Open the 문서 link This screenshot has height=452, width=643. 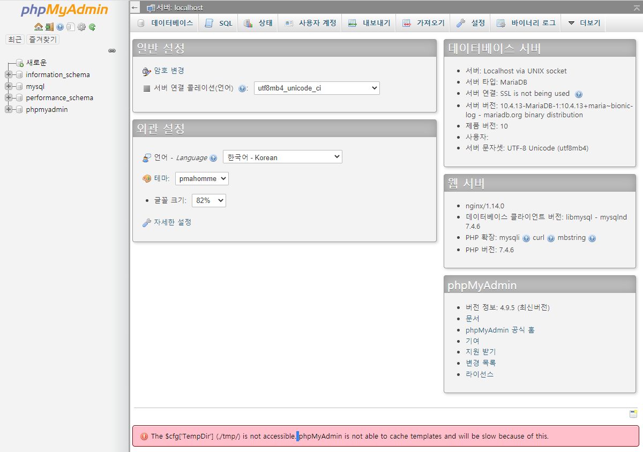[473, 319]
